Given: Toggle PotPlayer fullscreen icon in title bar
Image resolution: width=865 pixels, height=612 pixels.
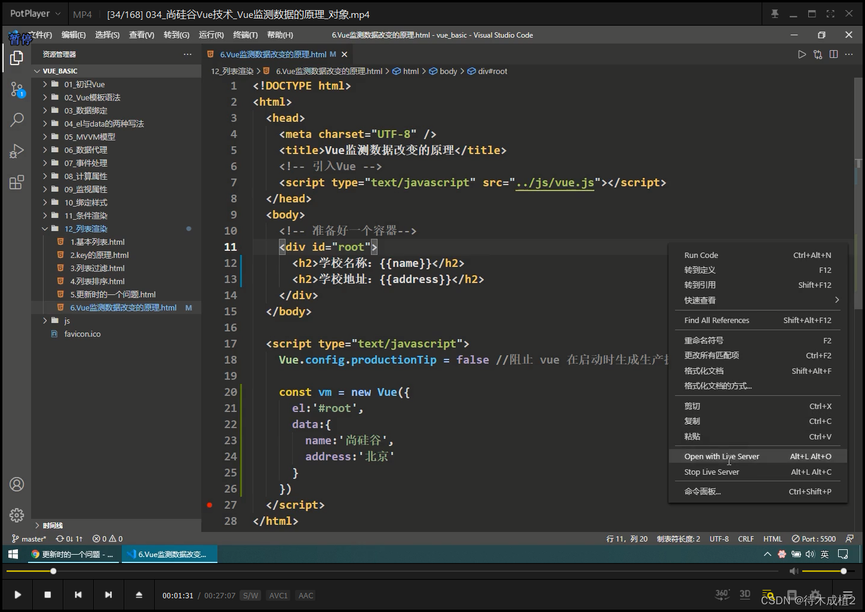Looking at the screenshot, I should pyautogui.click(x=830, y=14).
